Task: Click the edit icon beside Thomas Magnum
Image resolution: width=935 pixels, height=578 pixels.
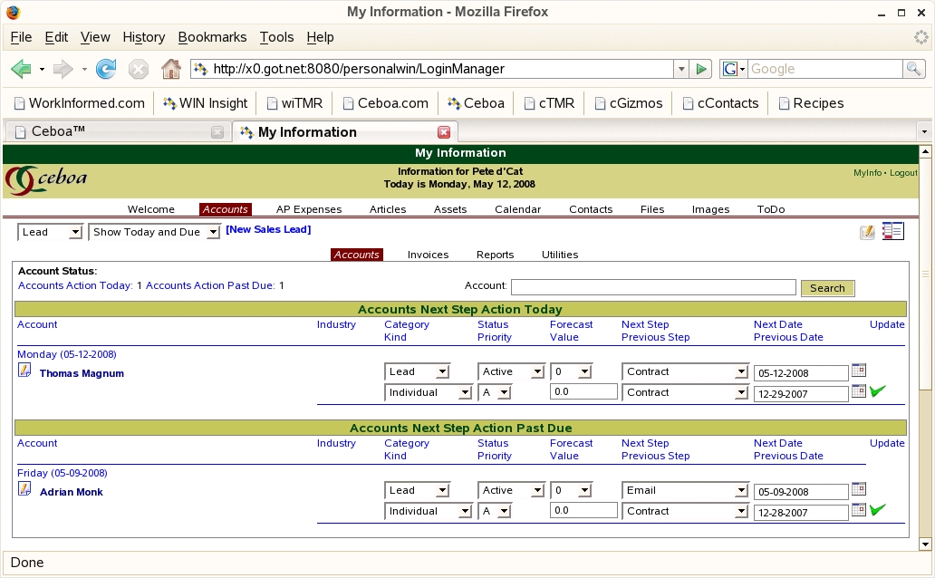Action: [24, 370]
